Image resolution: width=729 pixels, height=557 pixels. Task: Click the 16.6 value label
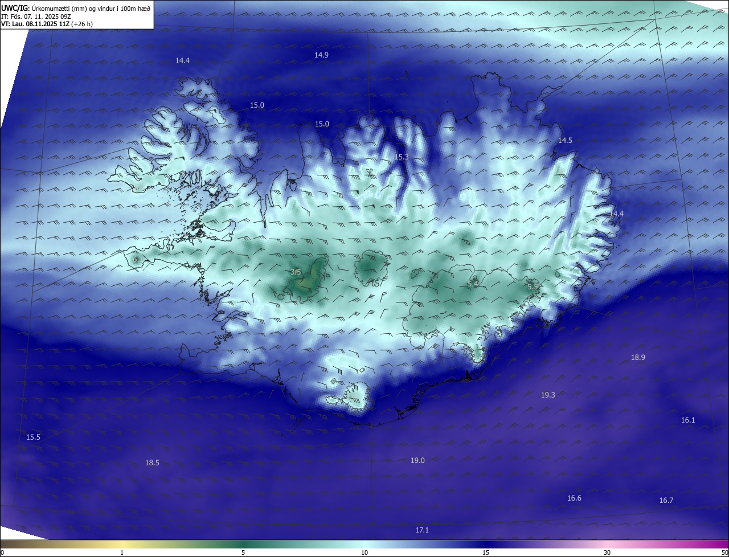tap(574, 499)
